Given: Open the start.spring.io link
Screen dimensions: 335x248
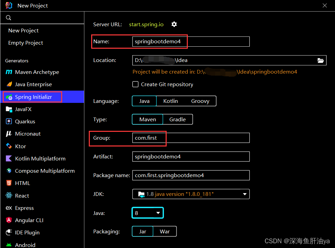Looking at the screenshot, I should click(x=146, y=24).
